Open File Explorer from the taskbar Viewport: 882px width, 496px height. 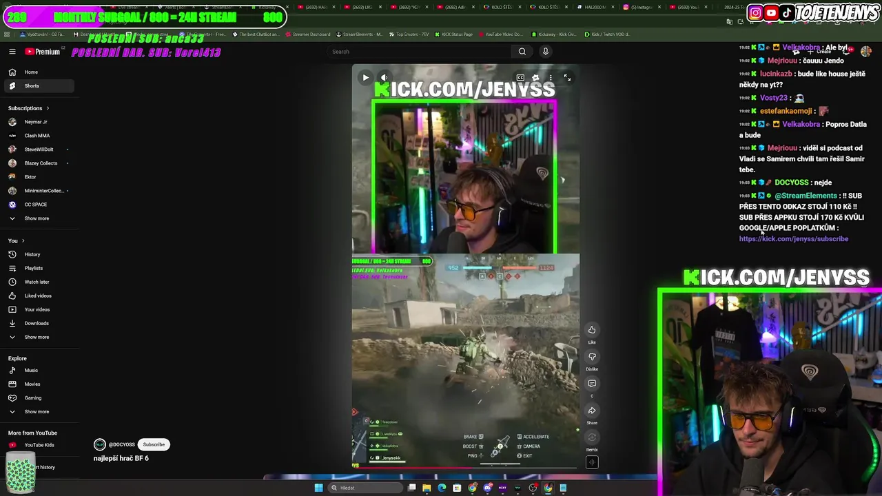pos(427,488)
